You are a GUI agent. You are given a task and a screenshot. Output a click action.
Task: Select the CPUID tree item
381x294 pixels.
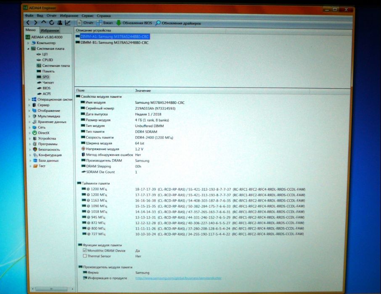coord(45,60)
